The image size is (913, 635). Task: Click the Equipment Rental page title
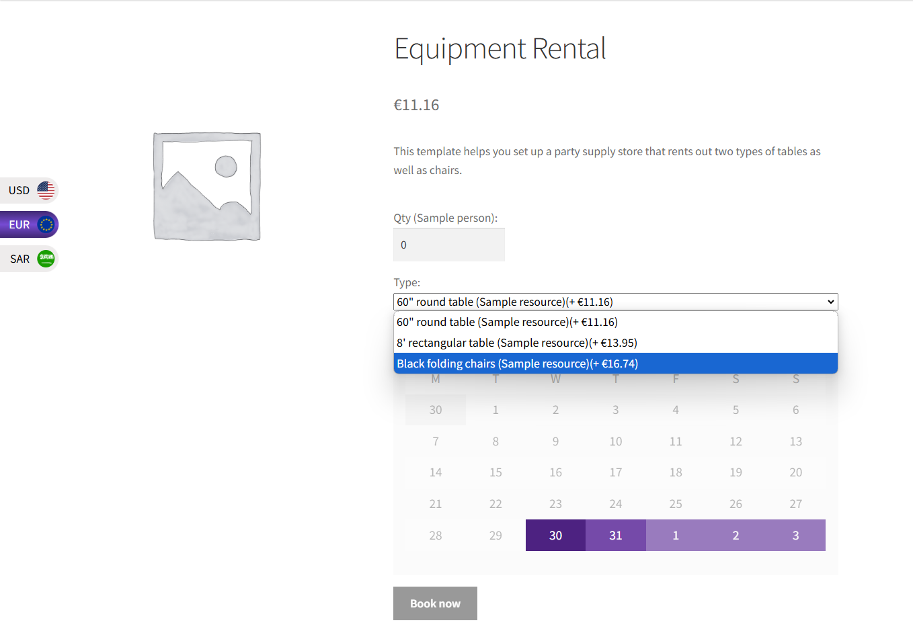pos(500,49)
